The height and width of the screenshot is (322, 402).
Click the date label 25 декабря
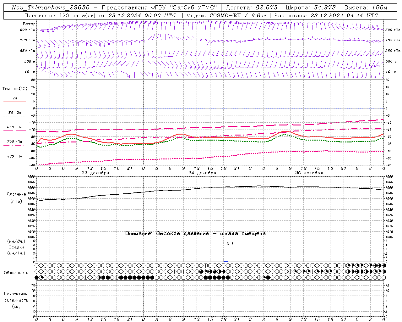tap(309, 173)
